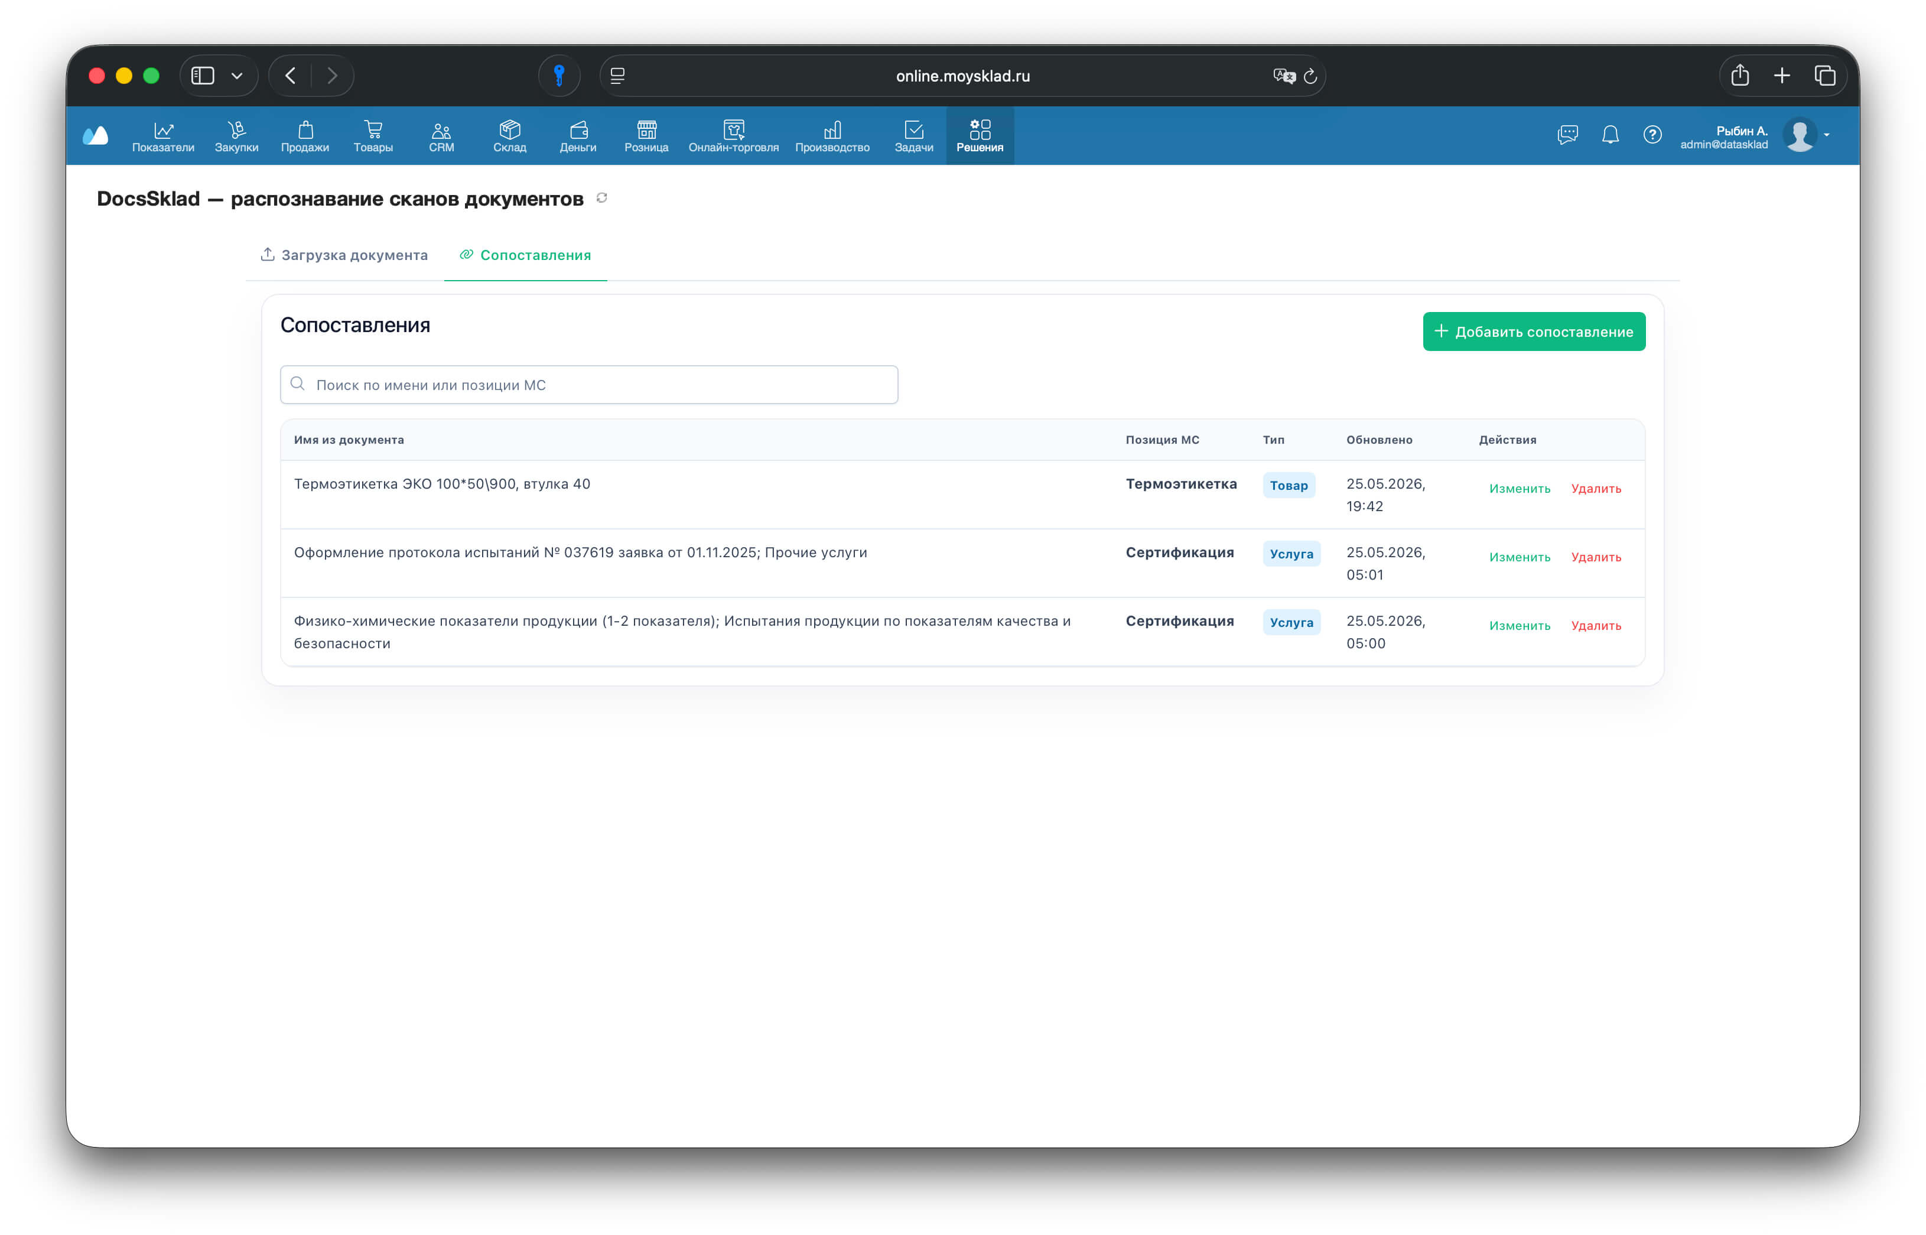Screen dimensions: 1926x1235
Task: Open the Закупки section
Action: coord(236,136)
